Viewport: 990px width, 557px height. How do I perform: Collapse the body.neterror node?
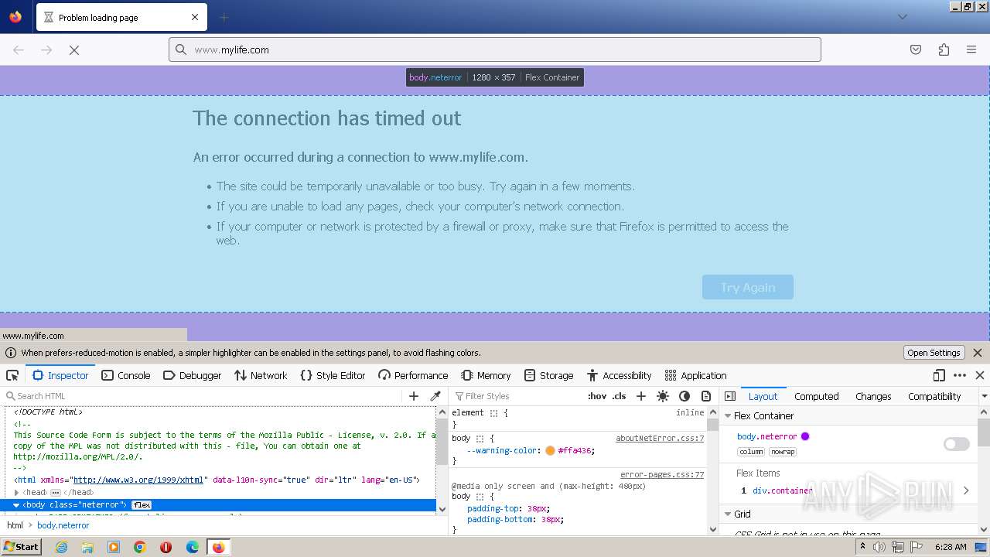(16, 505)
